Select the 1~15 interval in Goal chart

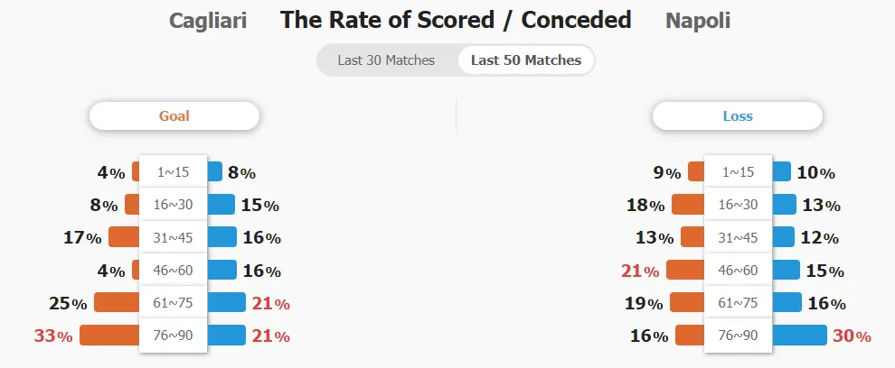[x=173, y=171]
